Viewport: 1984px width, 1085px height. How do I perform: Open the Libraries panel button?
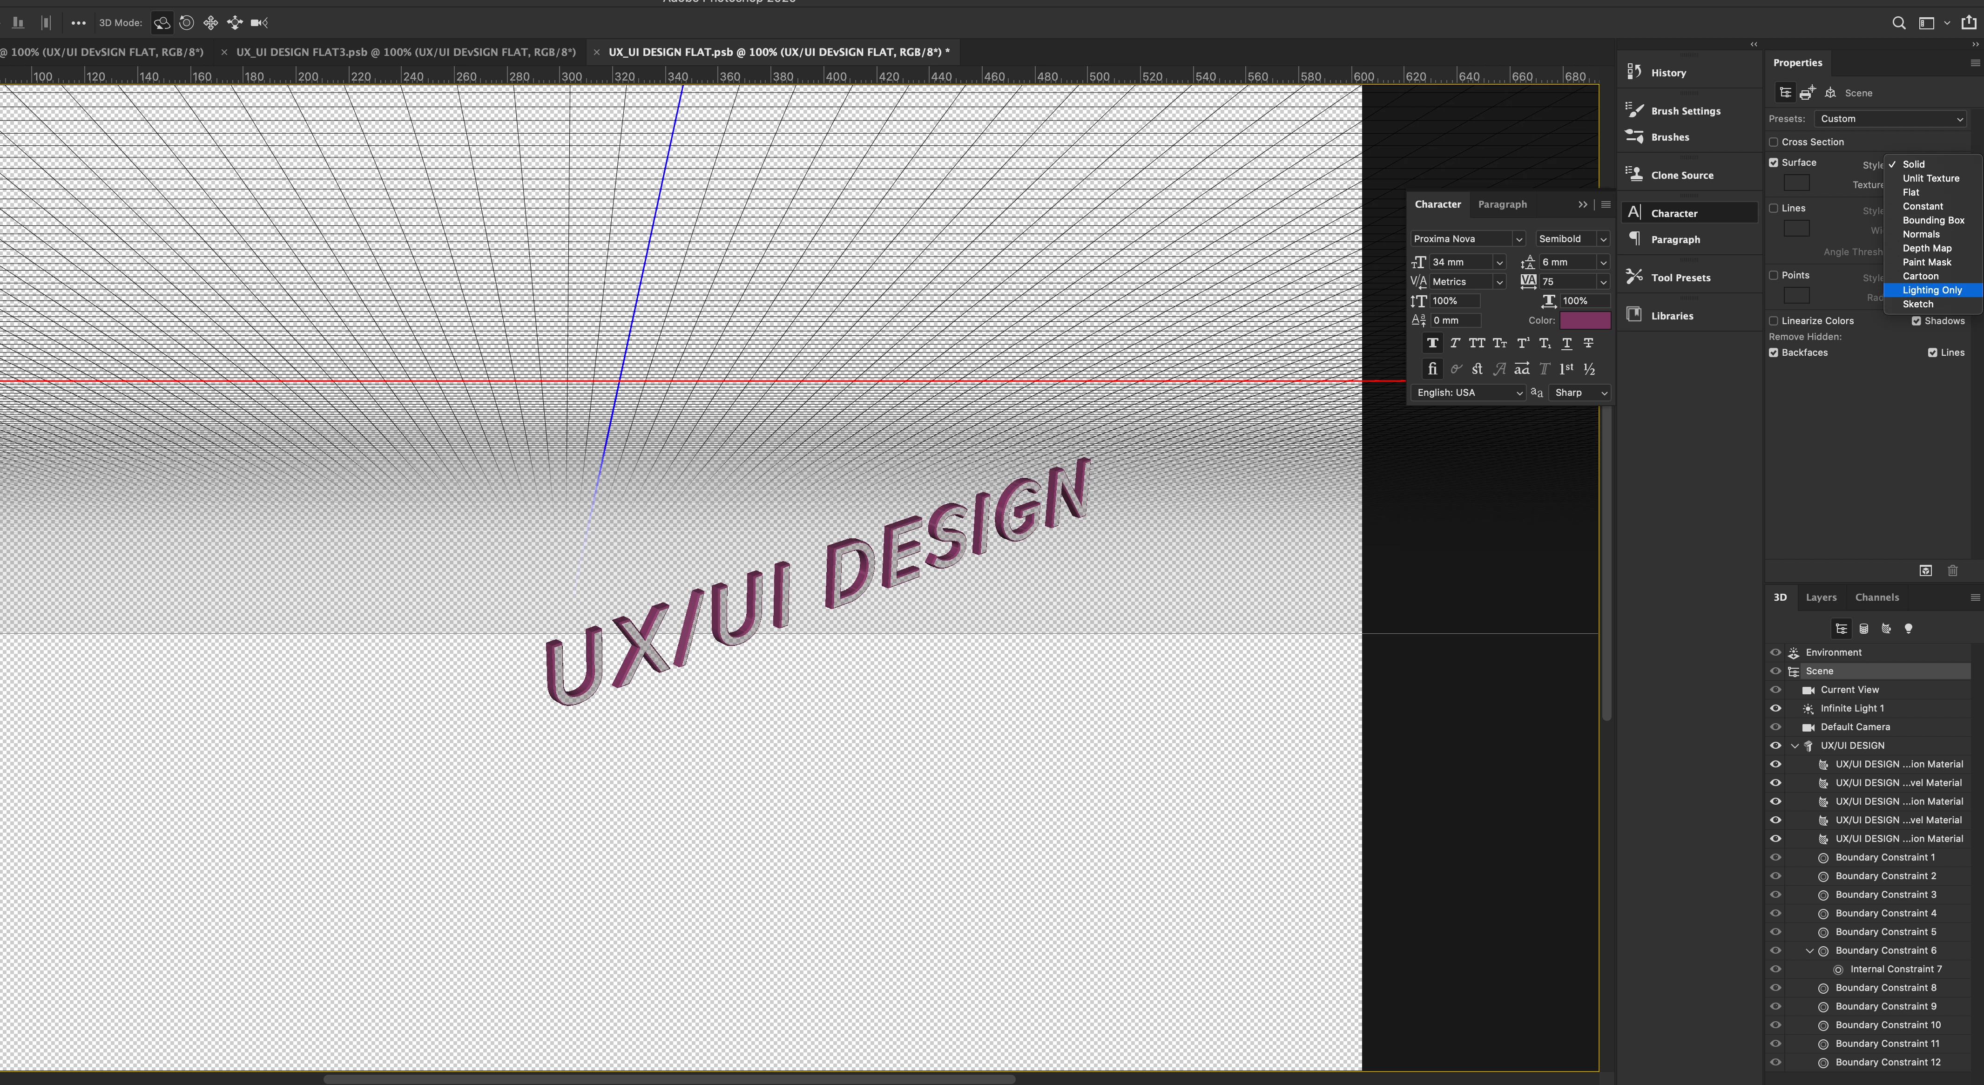click(x=1671, y=316)
